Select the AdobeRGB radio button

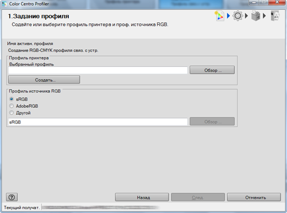coord(12,106)
